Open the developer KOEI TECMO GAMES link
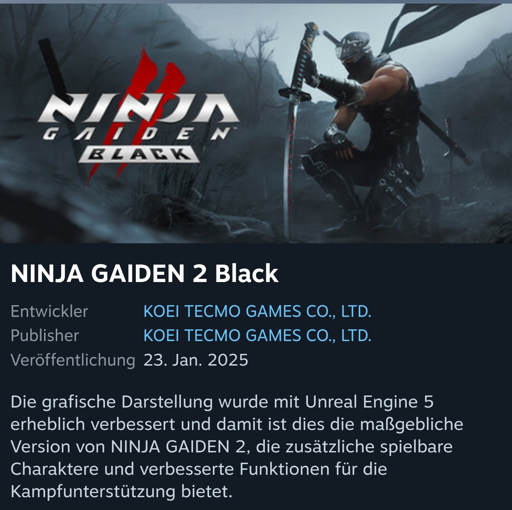 pyautogui.click(x=257, y=312)
